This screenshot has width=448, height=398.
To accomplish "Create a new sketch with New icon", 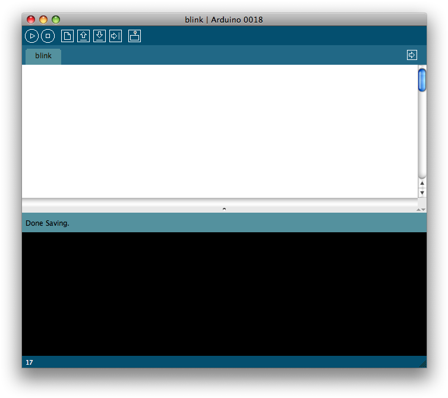I will click(x=67, y=36).
